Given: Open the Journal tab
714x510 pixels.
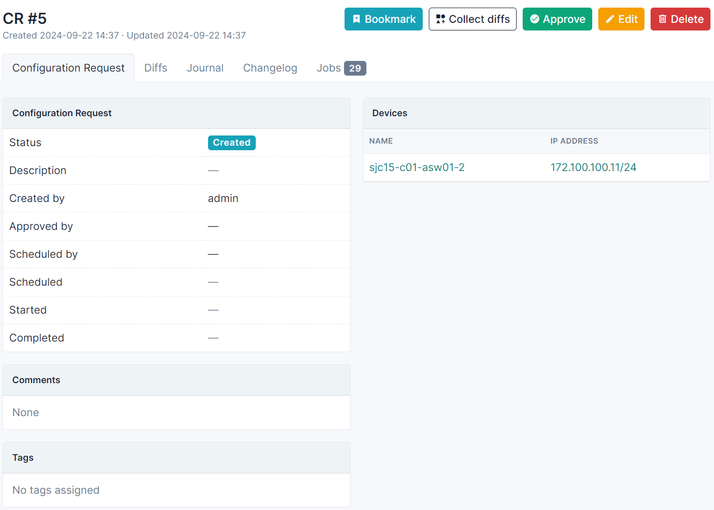Looking at the screenshot, I should point(205,68).
